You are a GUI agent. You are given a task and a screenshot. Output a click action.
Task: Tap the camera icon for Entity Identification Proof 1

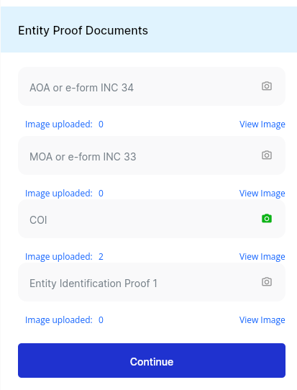266,282
